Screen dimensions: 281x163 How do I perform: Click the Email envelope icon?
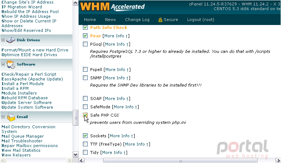tap(11, 117)
